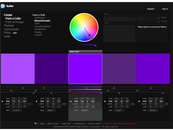Click the green value field showing 76
The image size is (173, 131).
pos(19,101)
